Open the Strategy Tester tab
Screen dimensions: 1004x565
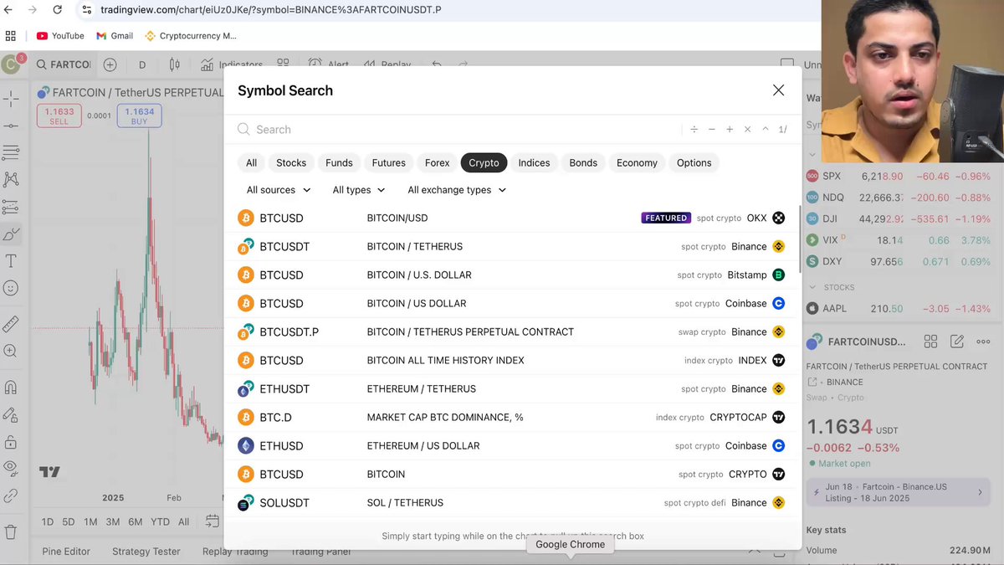pos(146,552)
